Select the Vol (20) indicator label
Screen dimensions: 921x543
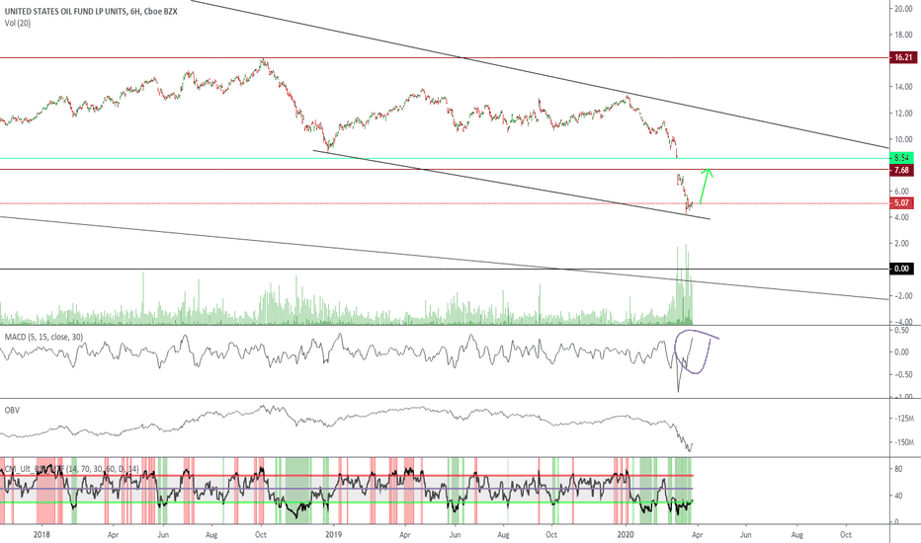pos(18,23)
